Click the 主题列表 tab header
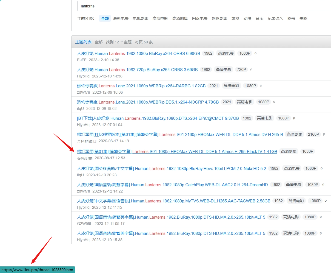Viewport: 331px width, 273px height. [x=83, y=42]
